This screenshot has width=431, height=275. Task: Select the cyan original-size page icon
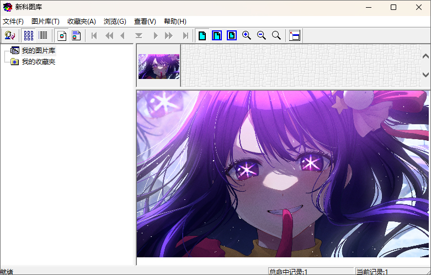pos(203,35)
